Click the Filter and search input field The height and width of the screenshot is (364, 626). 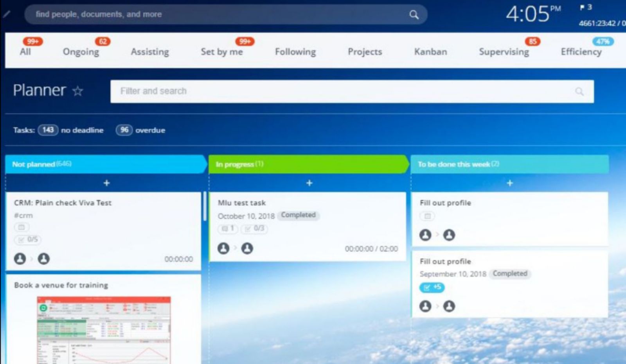point(344,91)
